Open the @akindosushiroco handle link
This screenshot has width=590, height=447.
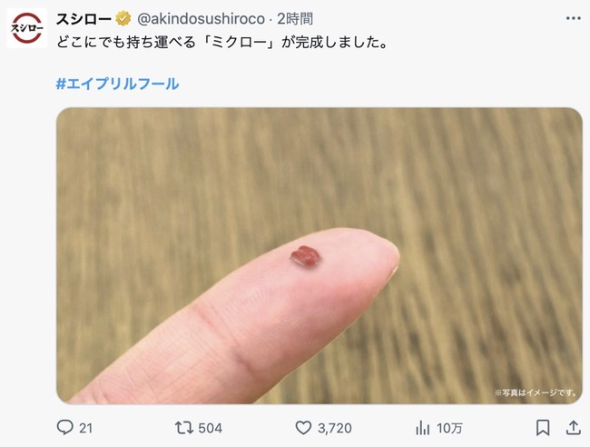(x=201, y=18)
